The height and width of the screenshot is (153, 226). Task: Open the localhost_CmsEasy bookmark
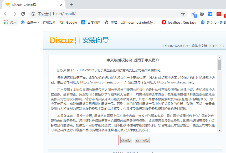pos(179,23)
